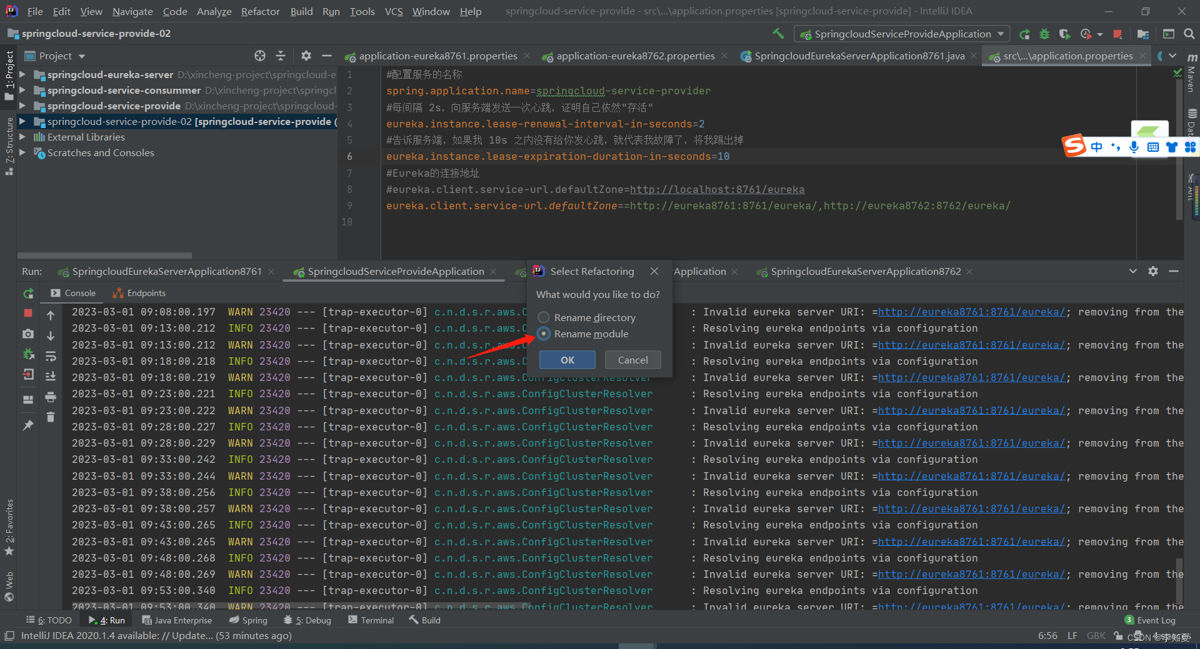Select the Rename directory radio option

(x=544, y=317)
